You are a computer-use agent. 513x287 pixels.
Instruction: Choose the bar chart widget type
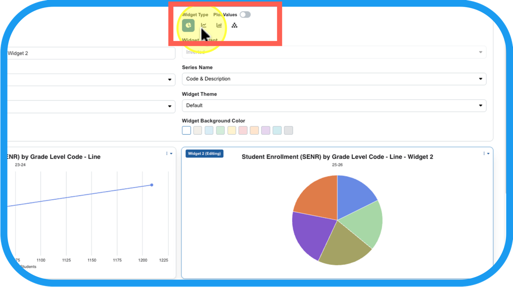(x=219, y=25)
